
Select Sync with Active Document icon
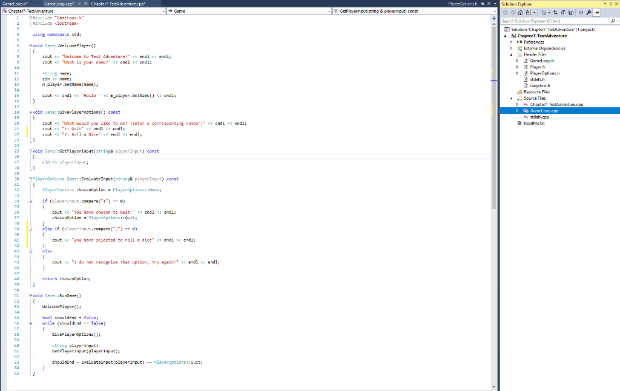click(x=556, y=13)
